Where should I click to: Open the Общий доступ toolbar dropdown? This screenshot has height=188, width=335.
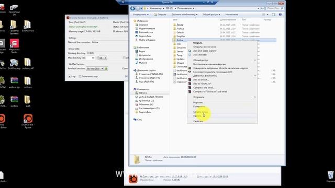click(211, 15)
